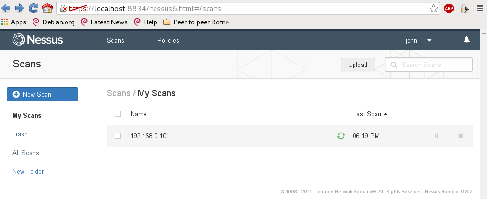Click the New Scan button

pos(43,94)
